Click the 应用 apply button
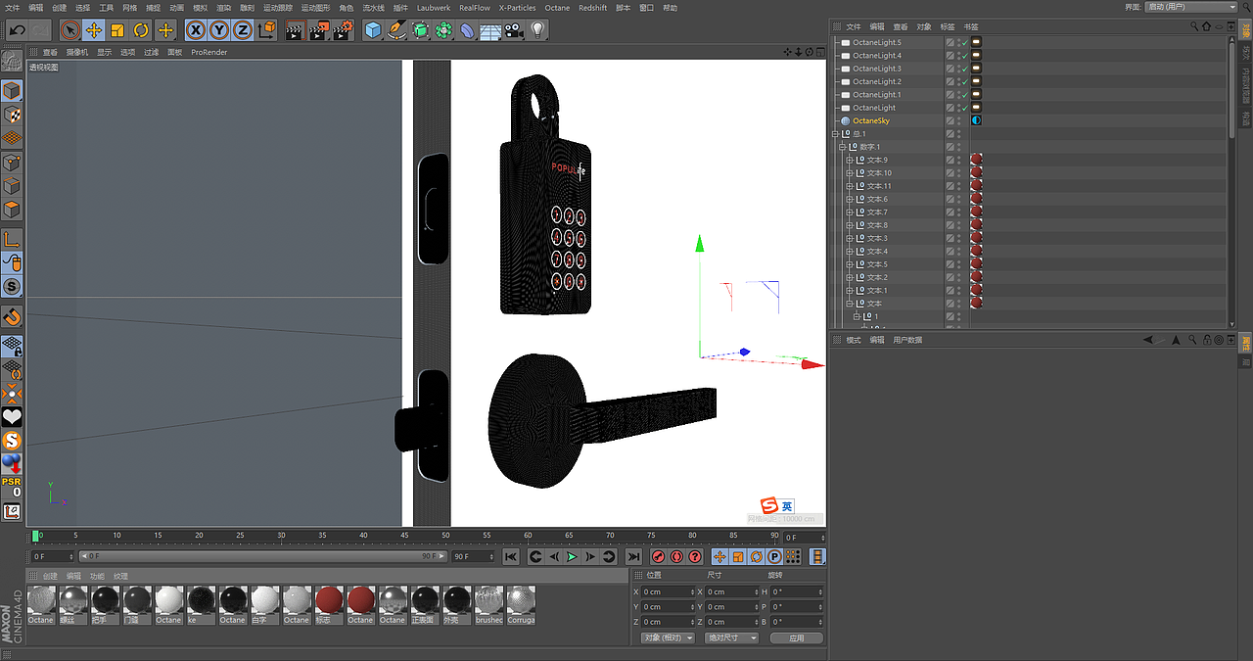The width and height of the screenshot is (1253, 661). 796,637
